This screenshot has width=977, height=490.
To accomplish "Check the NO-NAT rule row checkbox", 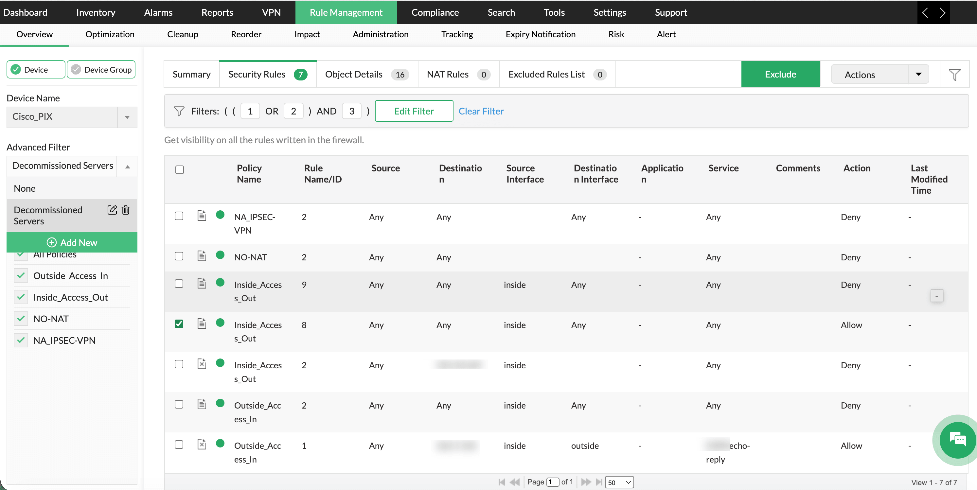I will [x=179, y=256].
